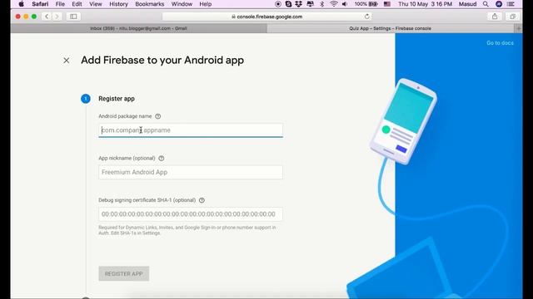This screenshot has width=533, height=299.
Task: Focus the Android package name field
Action: pos(191,130)
